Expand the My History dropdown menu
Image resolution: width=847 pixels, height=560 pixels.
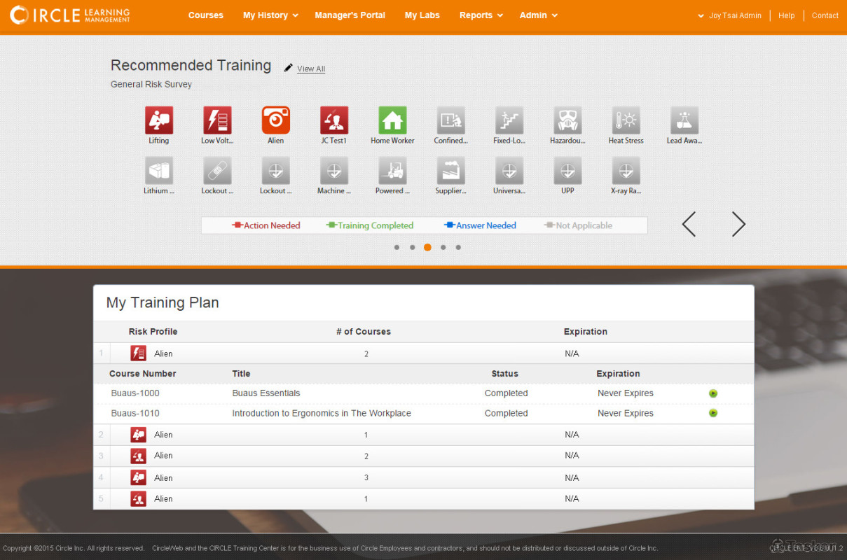(270, 15)
